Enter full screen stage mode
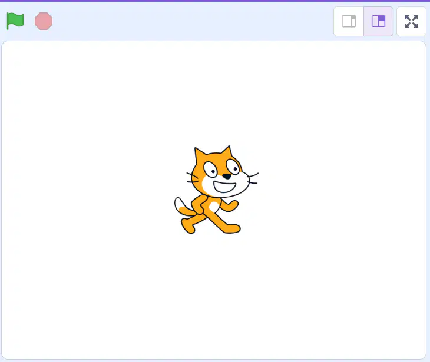430x362 pixels. (x=411, y=21)
